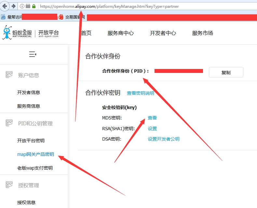Screen dimensions: 257x208
Task: Select 老版wap支付密钥 in the sidebar
Action: 35,168
